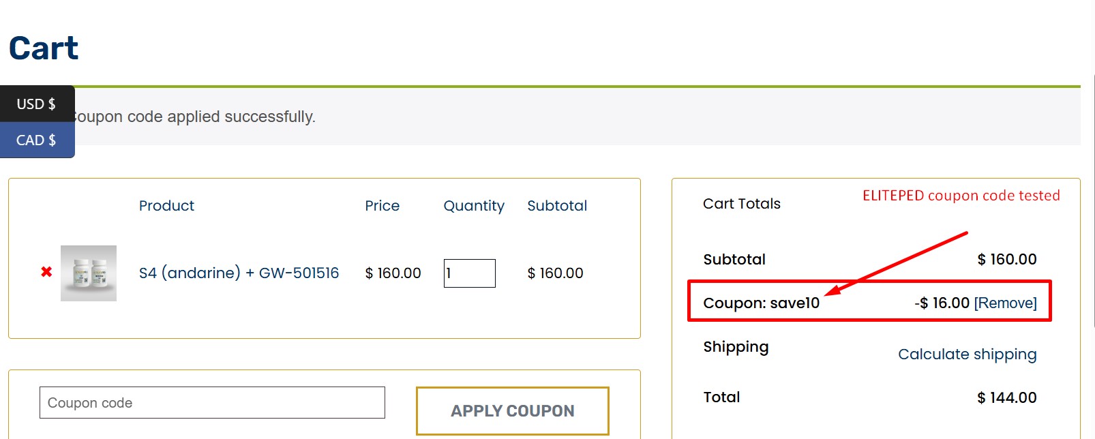Click the Price column header

[382, 205]
